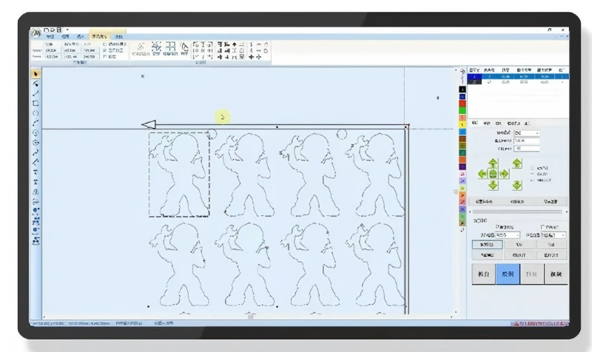The width and height of the screenshot is (592, 352).
Task: Select the first radio option beside jog arrows
Action: pos(531,166)
